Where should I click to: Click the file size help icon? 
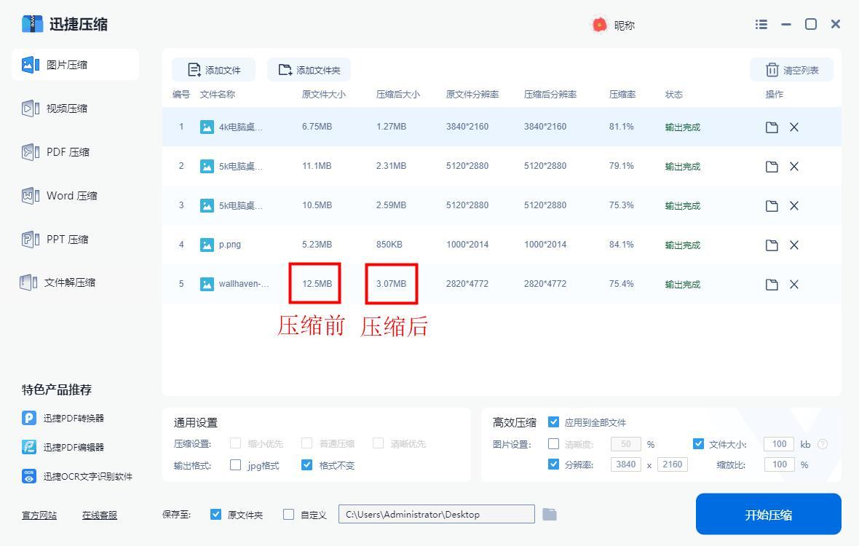[x=823, y=444]
